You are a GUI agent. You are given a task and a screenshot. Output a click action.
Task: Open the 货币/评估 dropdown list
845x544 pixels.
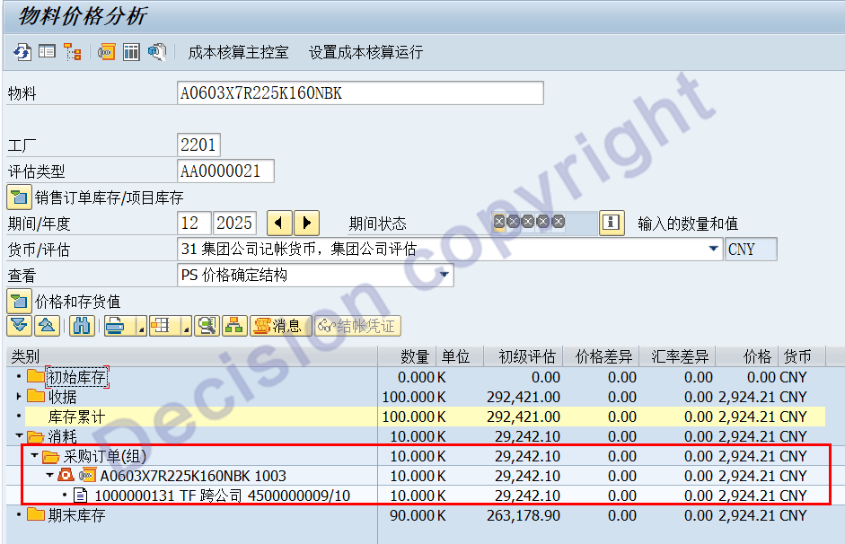[x=714, y=249]
